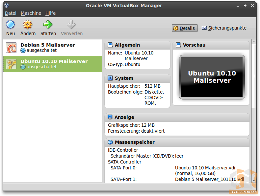
Task: Click the '512 MB' memory value
Action: [x=152, y=86]
